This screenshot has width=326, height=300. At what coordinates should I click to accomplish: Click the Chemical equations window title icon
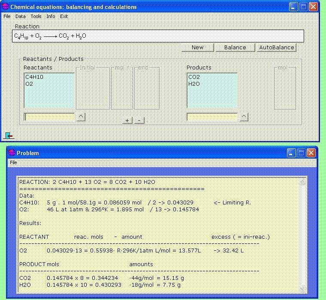[6, 7]
